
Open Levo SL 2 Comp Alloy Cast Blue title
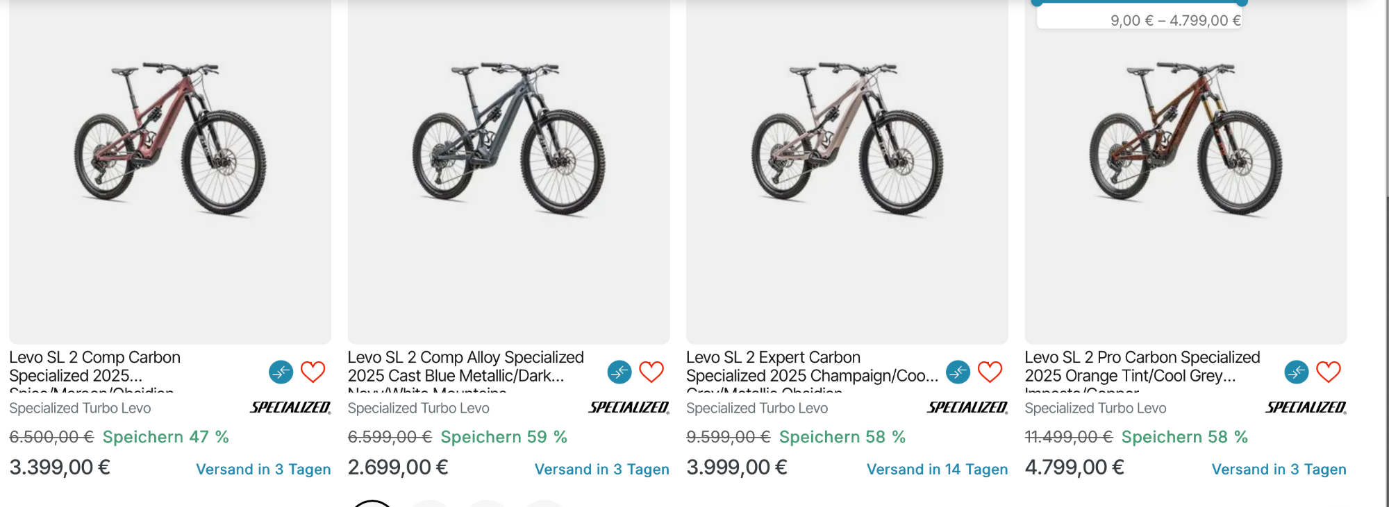tap(465, 366)
